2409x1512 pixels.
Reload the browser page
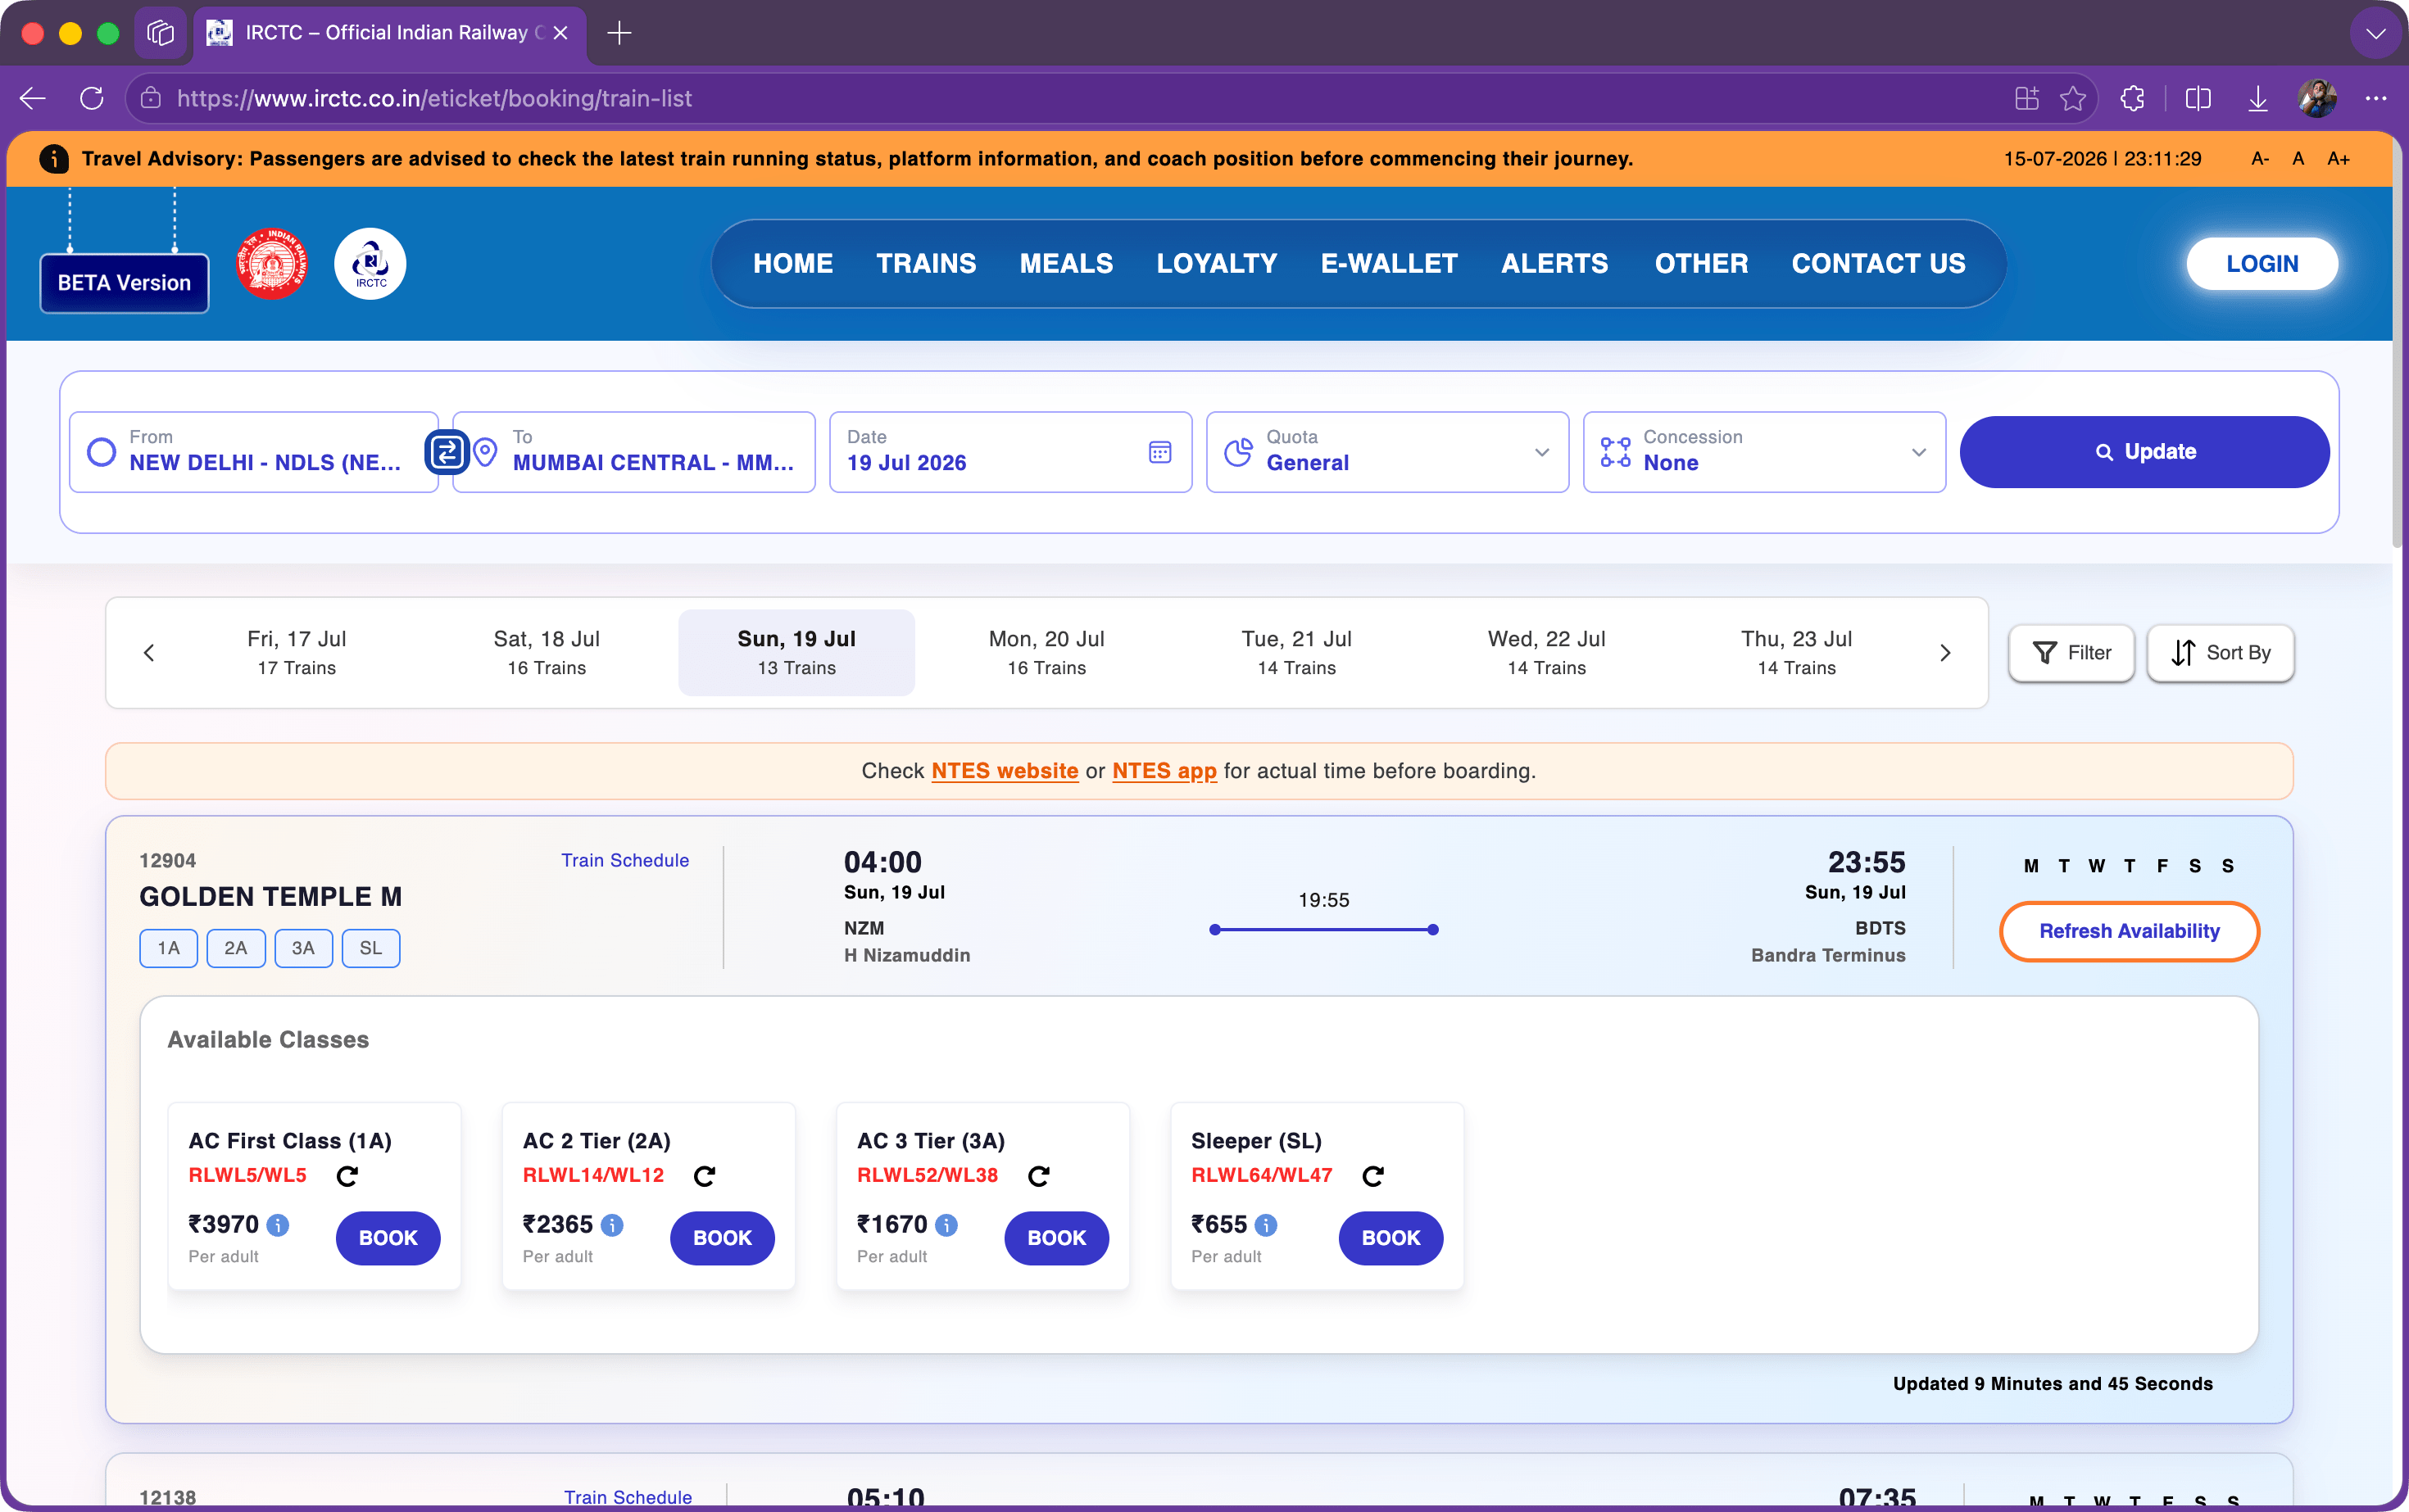pos(92,98)
